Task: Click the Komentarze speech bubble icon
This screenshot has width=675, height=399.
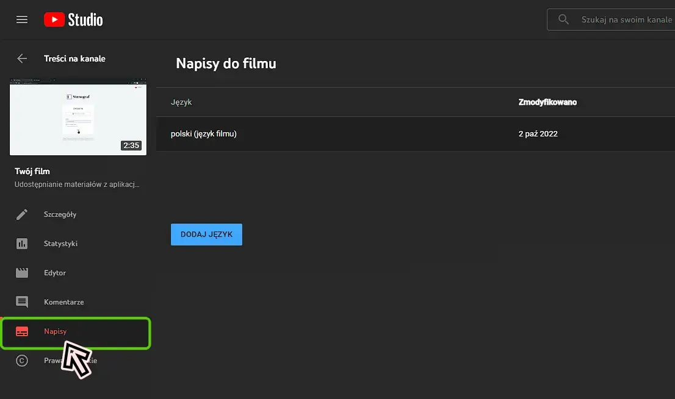Action: click(x=22, y=302)
